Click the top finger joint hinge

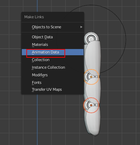pyautogui.click(x=91, y=39)
